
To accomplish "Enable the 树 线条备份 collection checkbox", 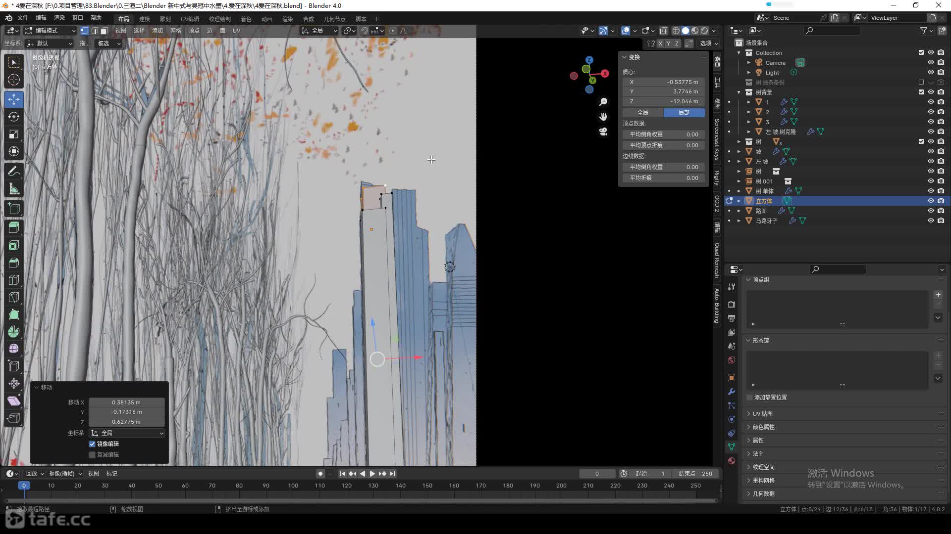I will click(921, 83).
